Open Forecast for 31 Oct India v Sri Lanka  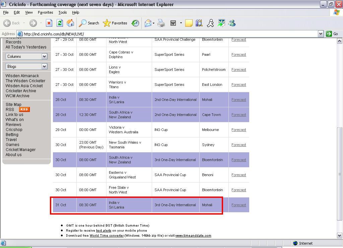coord(238,205)
